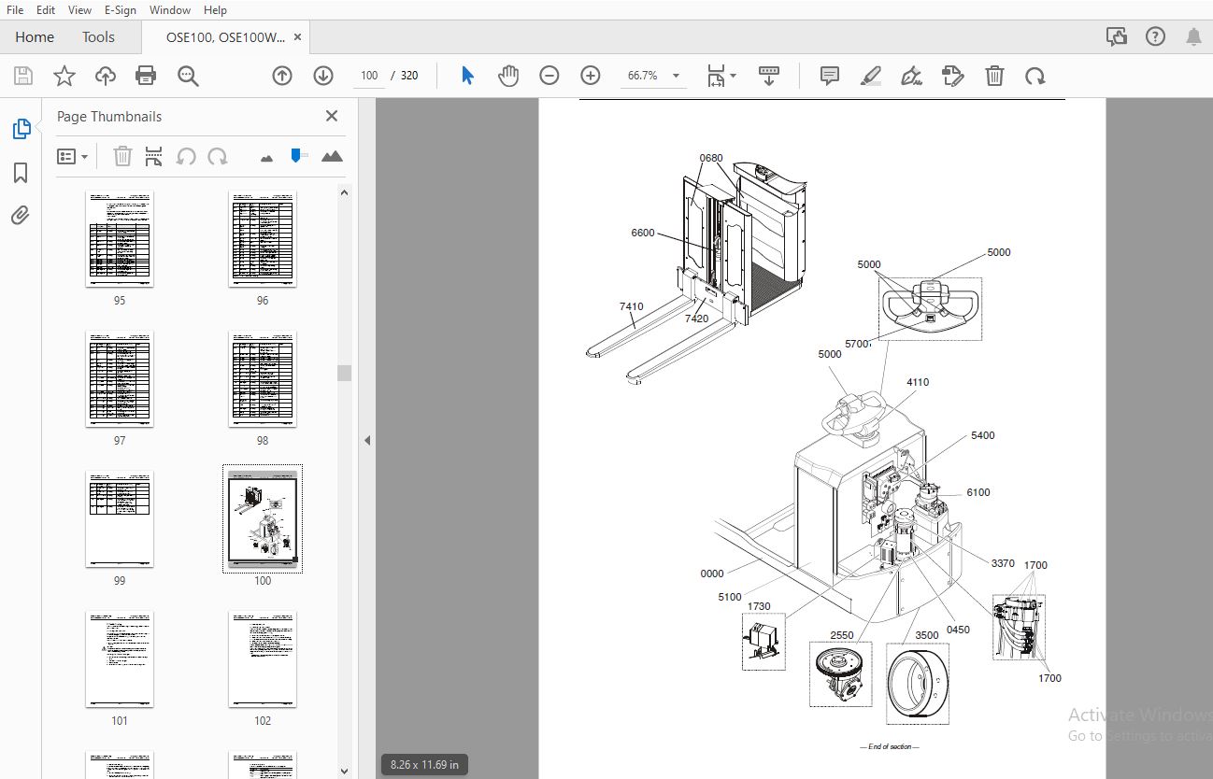1213x779 pixels.
Task: Save the file using the floppy disk icon
Action: 22,76
